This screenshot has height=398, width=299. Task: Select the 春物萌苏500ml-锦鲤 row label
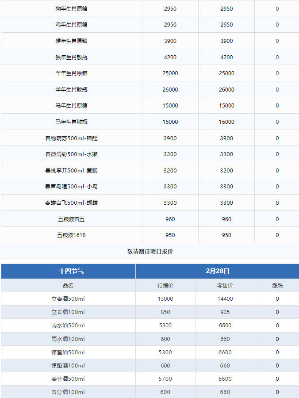(x=71, y=138)
